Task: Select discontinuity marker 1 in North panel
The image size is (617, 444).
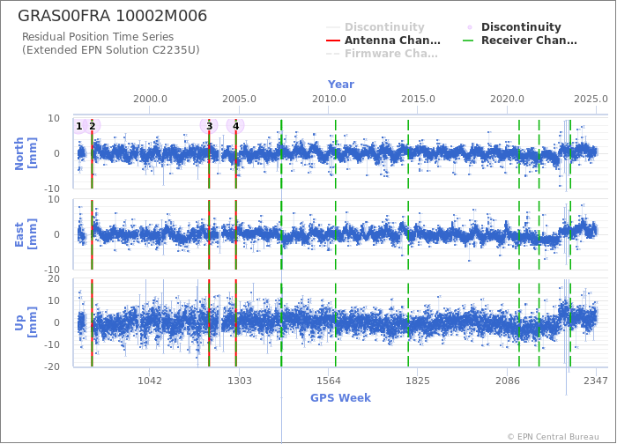Action: 79,126
